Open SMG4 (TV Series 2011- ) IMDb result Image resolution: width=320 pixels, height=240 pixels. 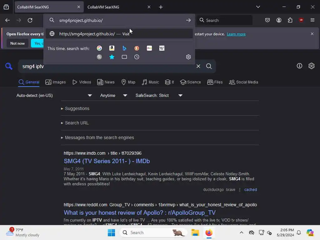pos(107,161)
